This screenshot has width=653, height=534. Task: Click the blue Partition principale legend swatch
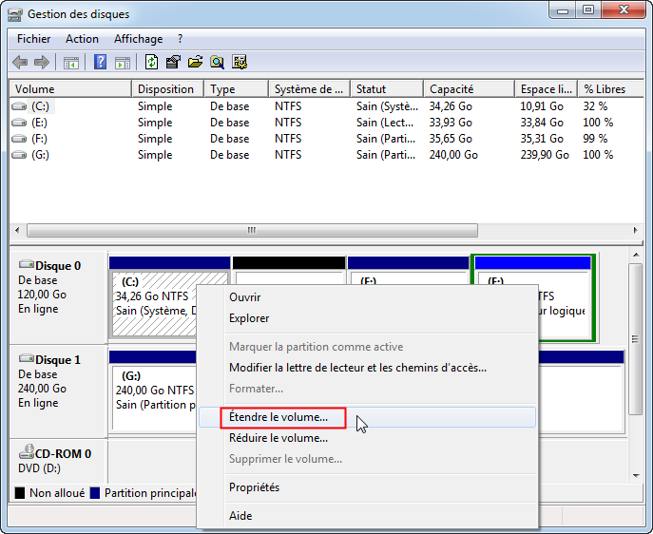[x=95, y=493]
